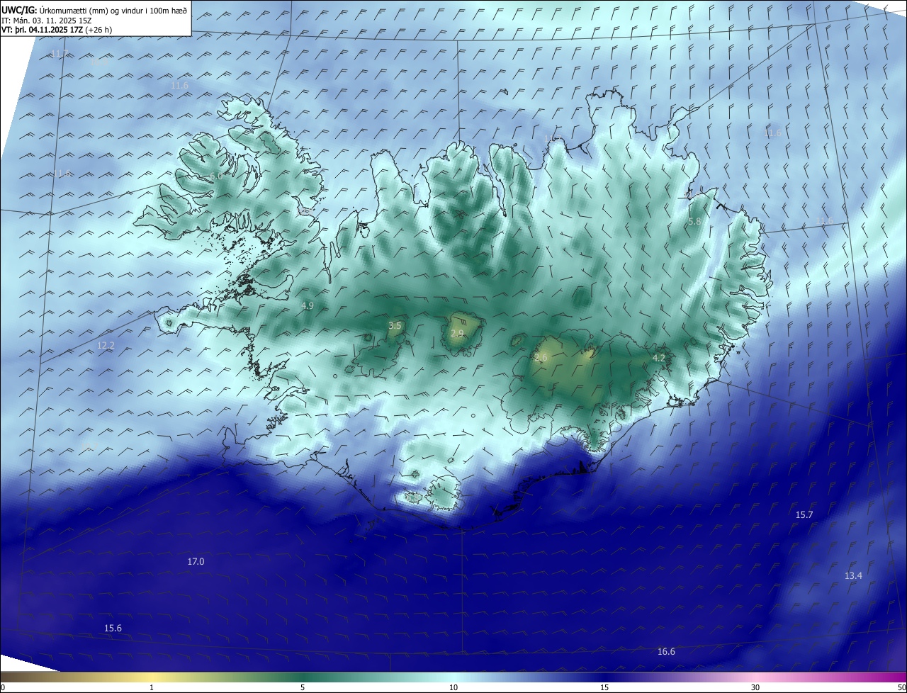Click the initial time line 'IT: Mán. 03. 11. 2025 15Z'
The height and width of the screenshot is (693, 907).
pyautogui.click(x=45, y=21)
